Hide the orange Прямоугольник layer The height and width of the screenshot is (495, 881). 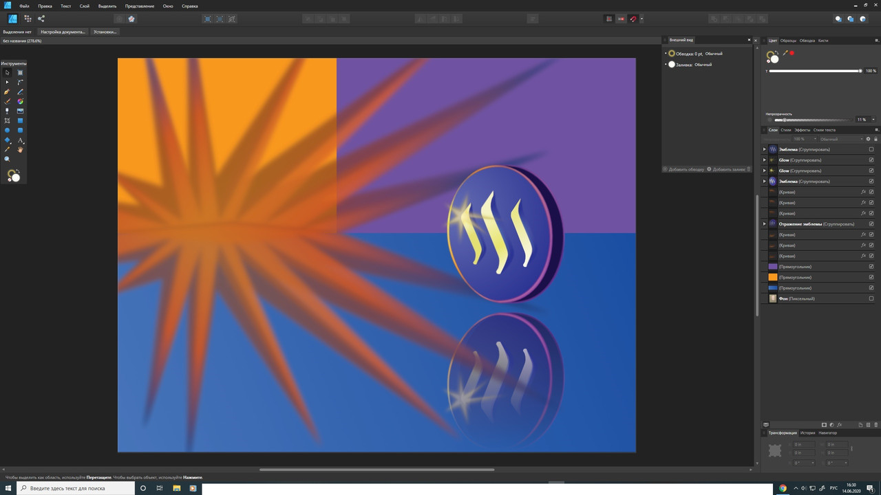(x=871, y=277)
